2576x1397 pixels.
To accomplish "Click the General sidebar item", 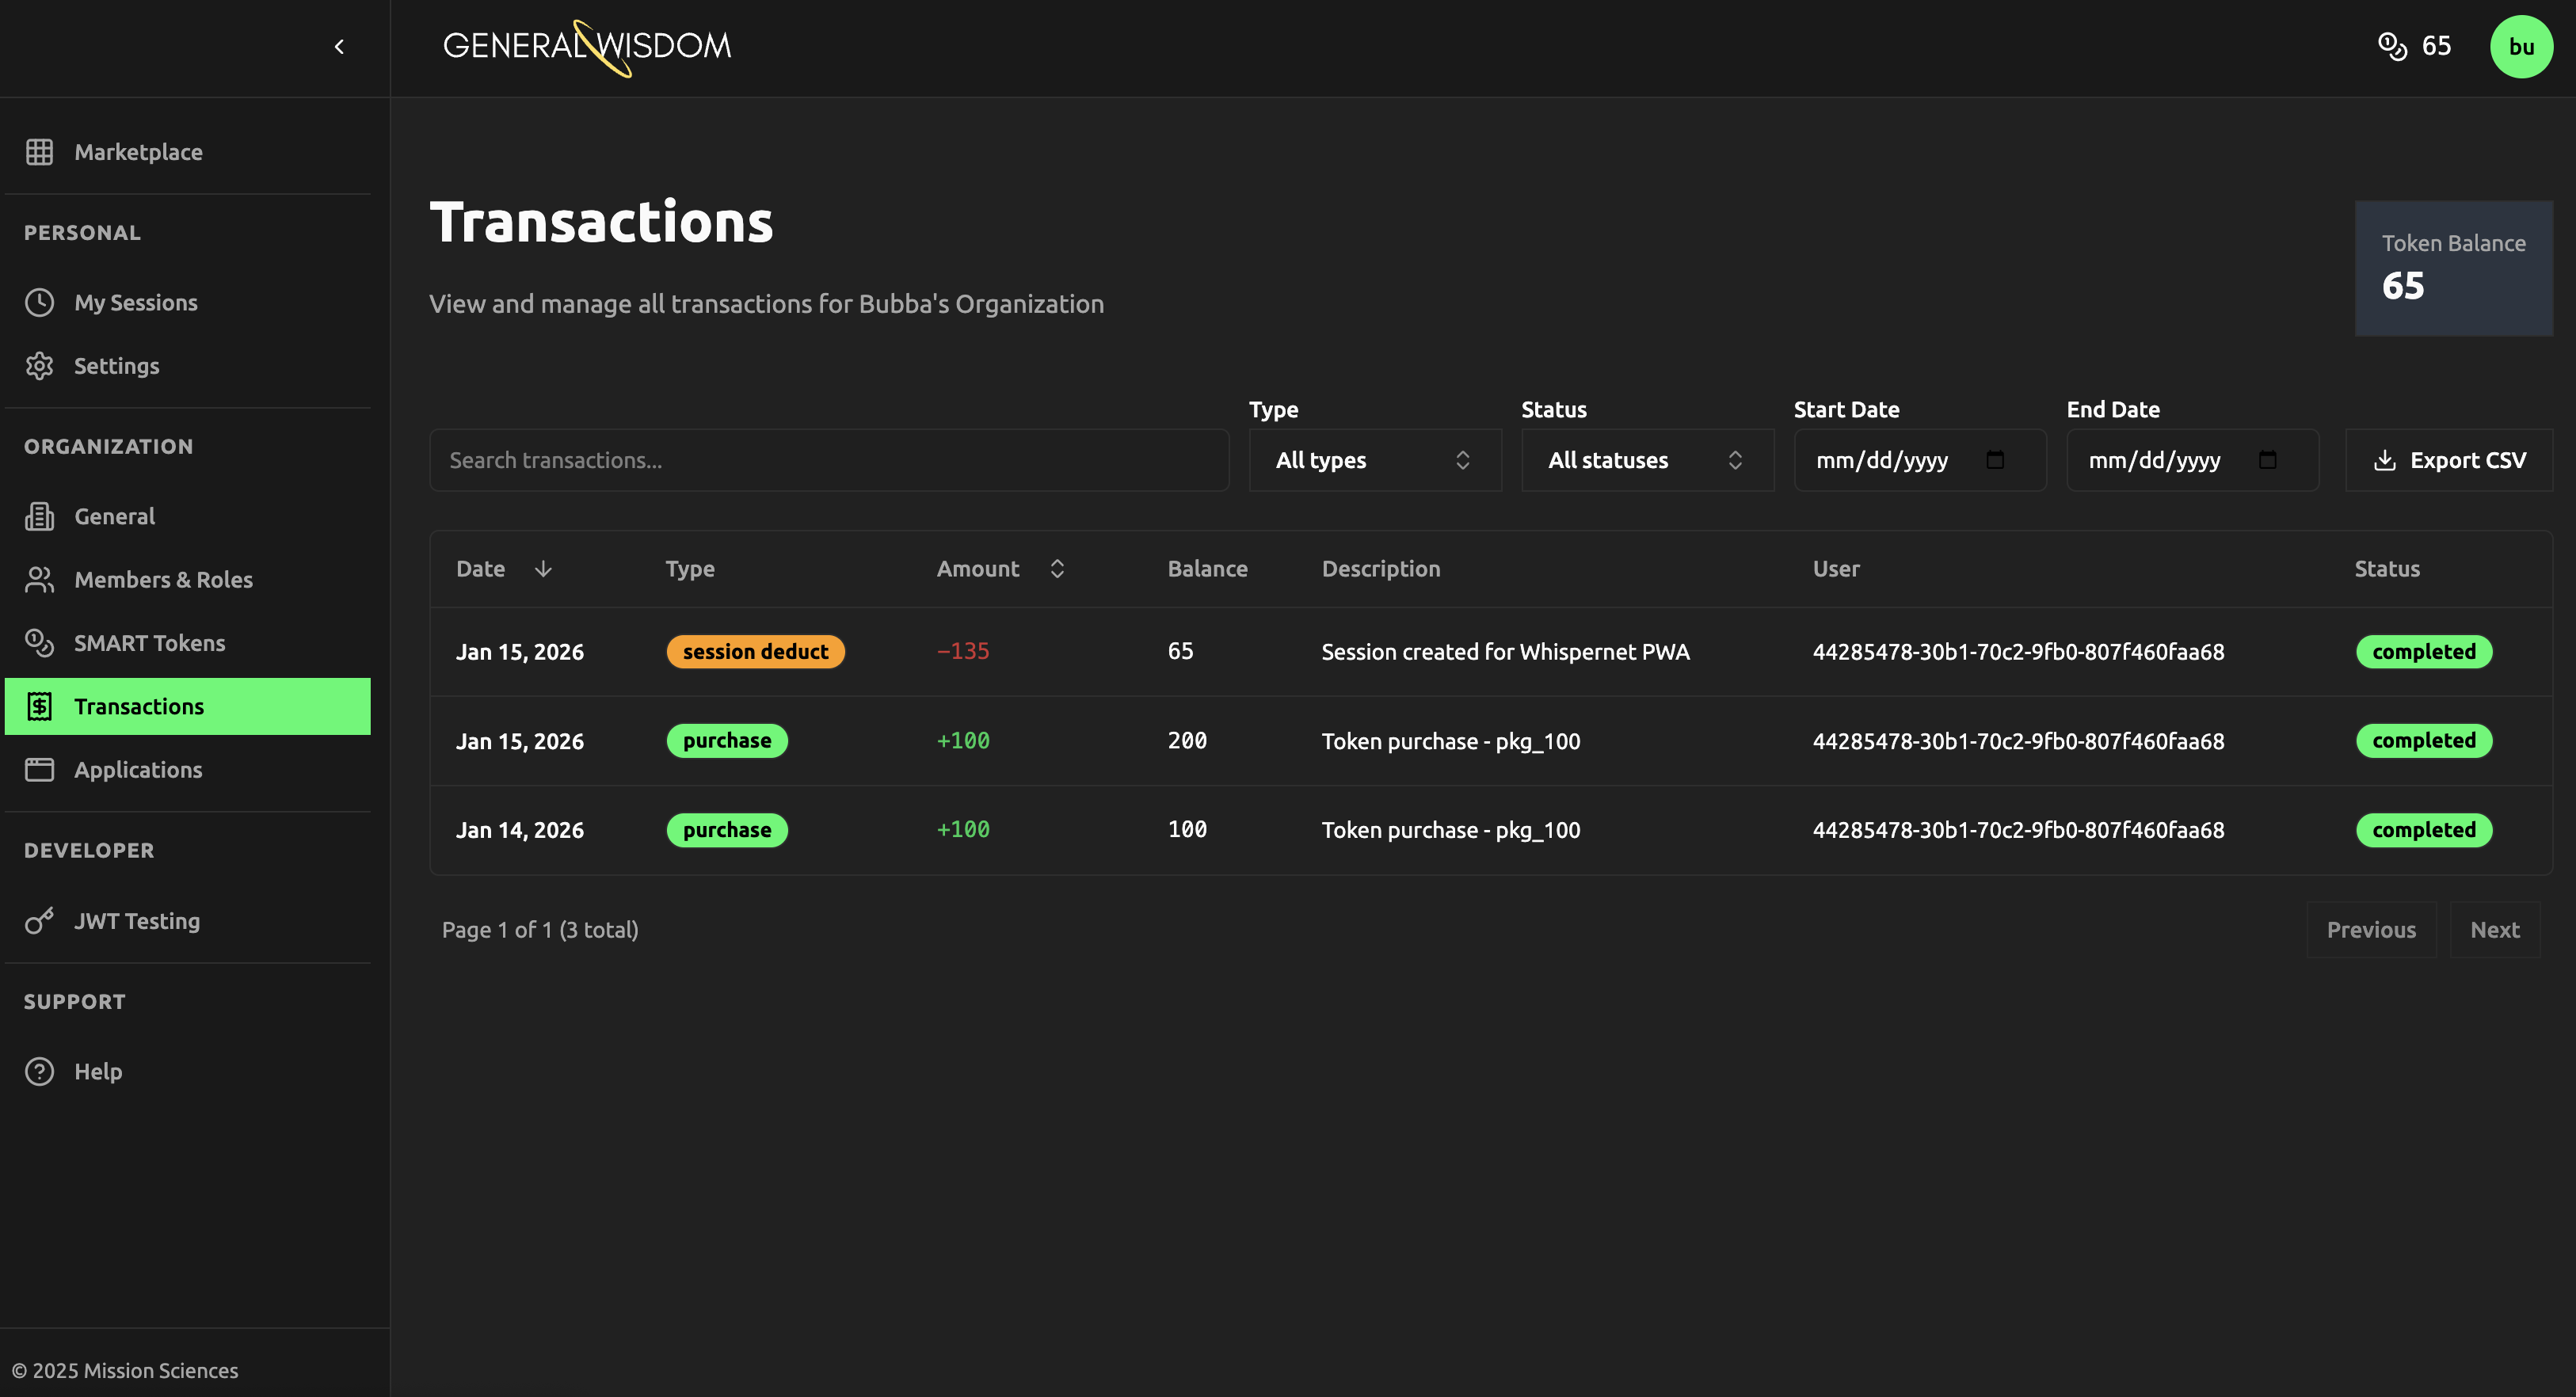I will click(x=188, y=516).
